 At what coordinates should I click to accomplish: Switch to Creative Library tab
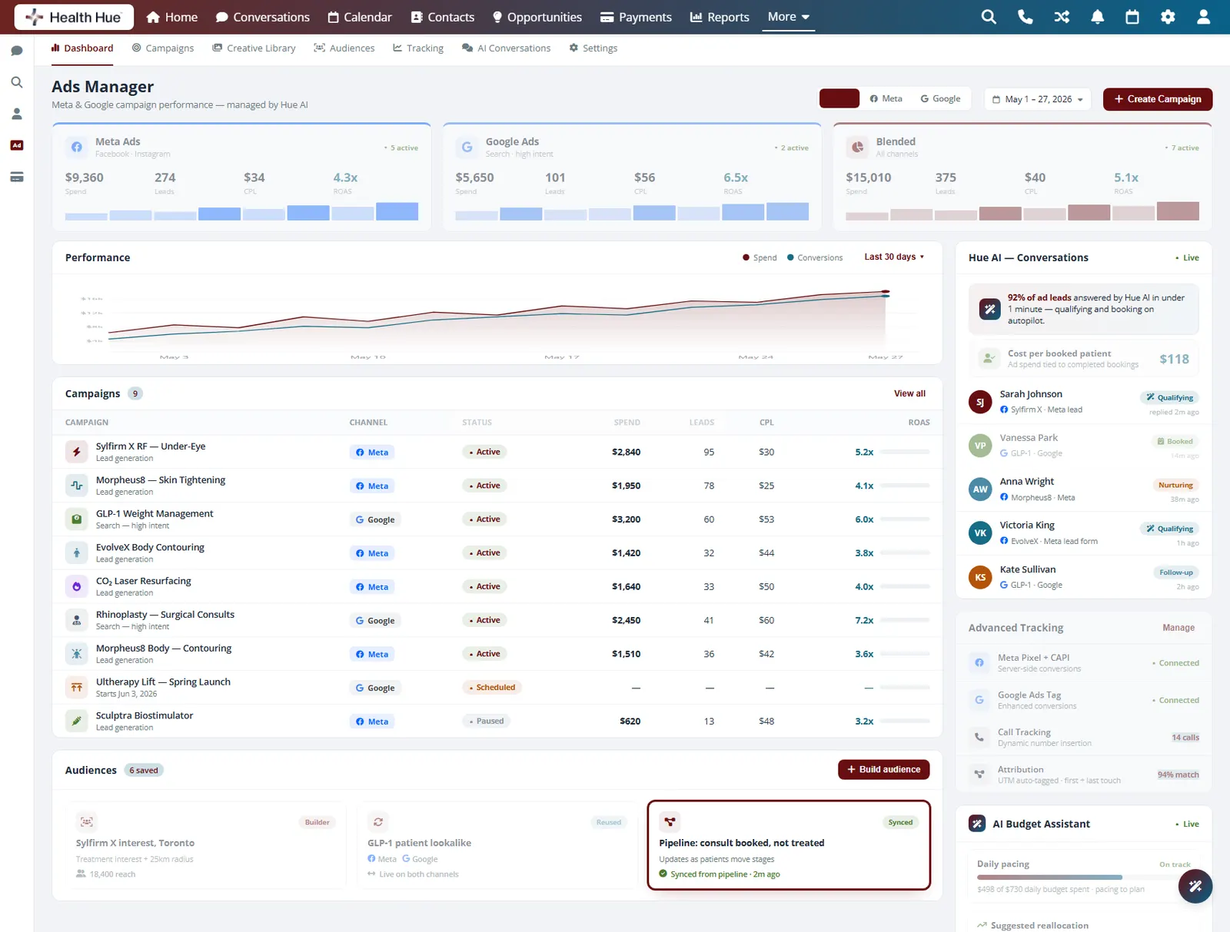click(254, 48)
